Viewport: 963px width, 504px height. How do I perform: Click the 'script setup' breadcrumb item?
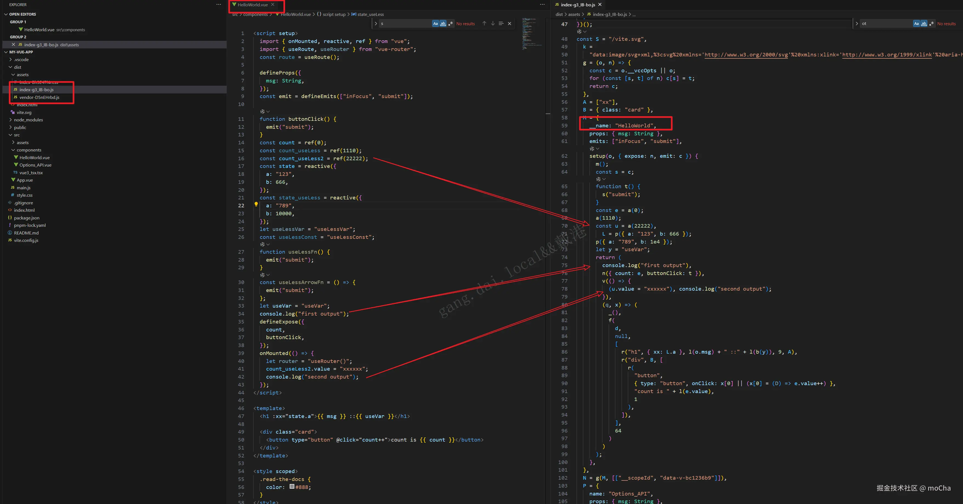tap(334, 14)
